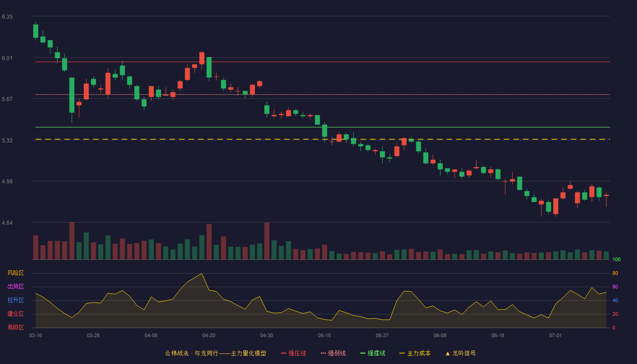Screen dimensions: 637x364
Task: Click the 07-01 date axis label
Action: pos(556,335)
